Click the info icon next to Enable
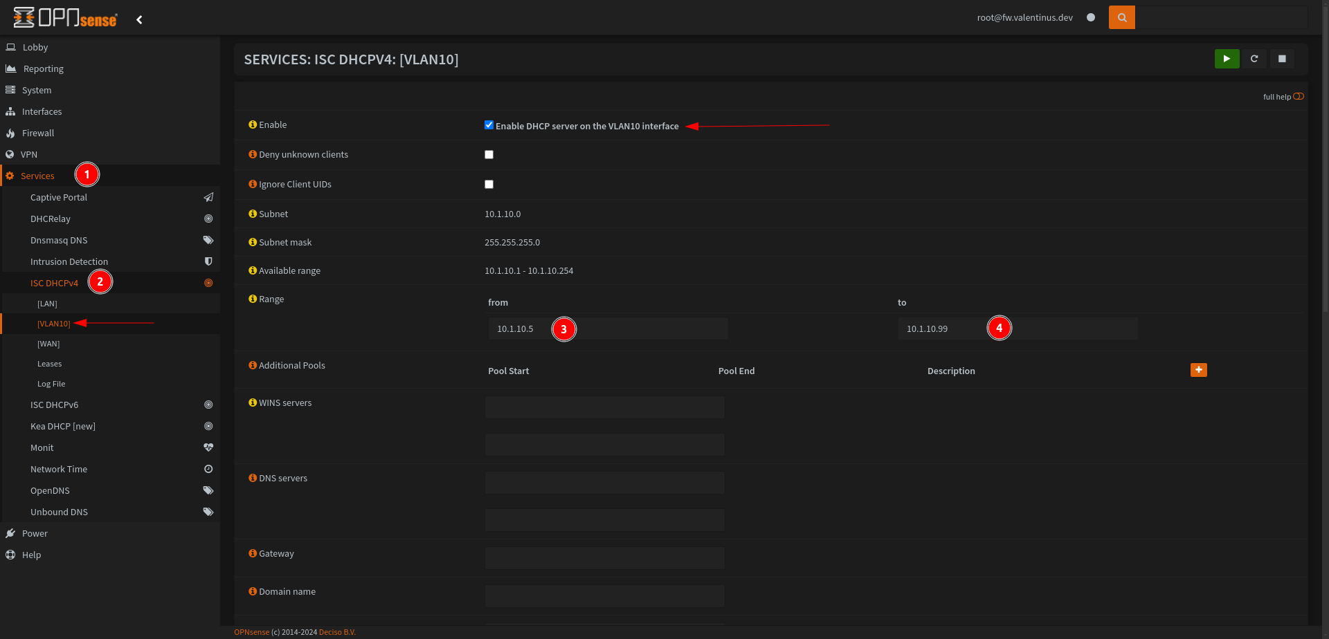 pos(253,124)
